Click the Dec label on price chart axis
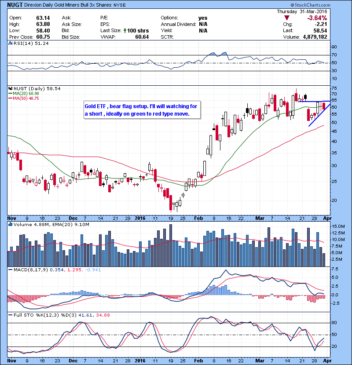Image resolution: width=352 pixels, height=365 pixels. 73,218
